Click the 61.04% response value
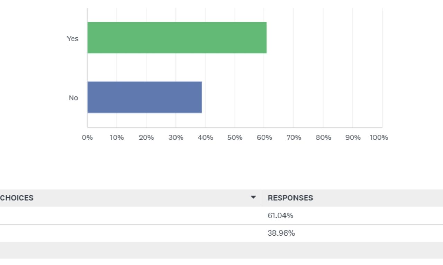 (x=280, y=216)
